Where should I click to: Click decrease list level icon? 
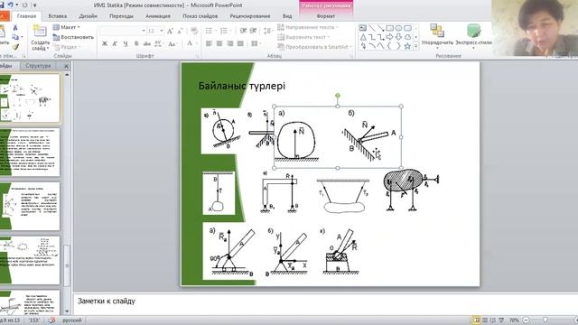click(x=243, y=31)
